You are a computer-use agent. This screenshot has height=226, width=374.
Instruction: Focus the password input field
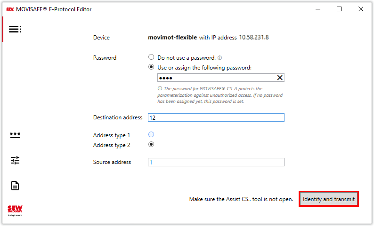214,78
